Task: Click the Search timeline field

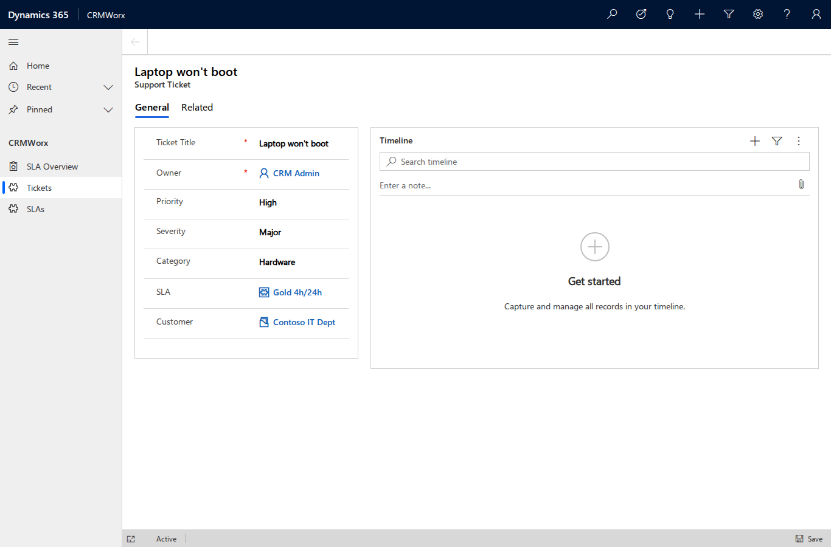Action: [x=594, y=162]
